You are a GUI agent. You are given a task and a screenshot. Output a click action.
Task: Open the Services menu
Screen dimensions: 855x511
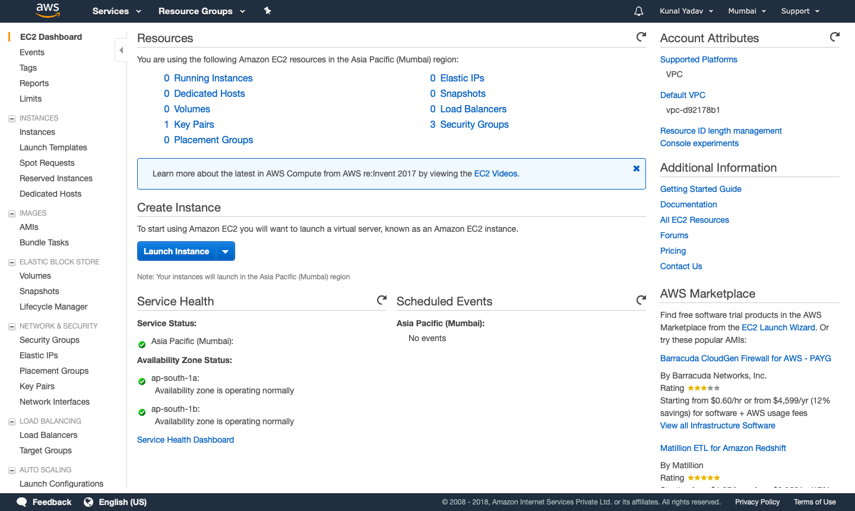[117, 11]
